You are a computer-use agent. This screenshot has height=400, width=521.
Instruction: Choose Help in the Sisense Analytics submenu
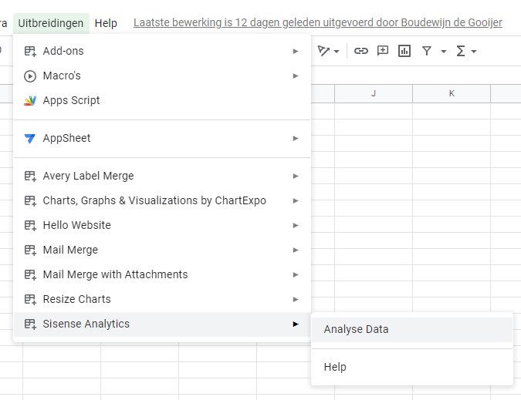(x=412, y=367)
